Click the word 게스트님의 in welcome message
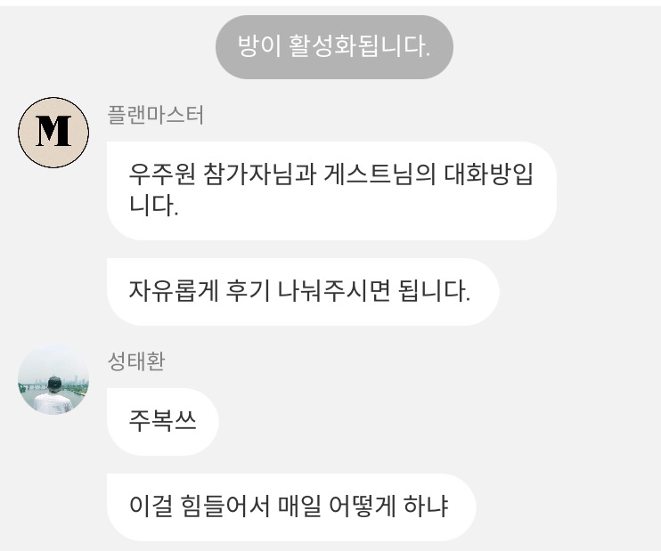661x551 pixels. tap(379, 174)
